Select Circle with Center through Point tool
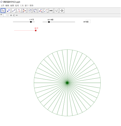Screen dimensions: 121x126 30,10
